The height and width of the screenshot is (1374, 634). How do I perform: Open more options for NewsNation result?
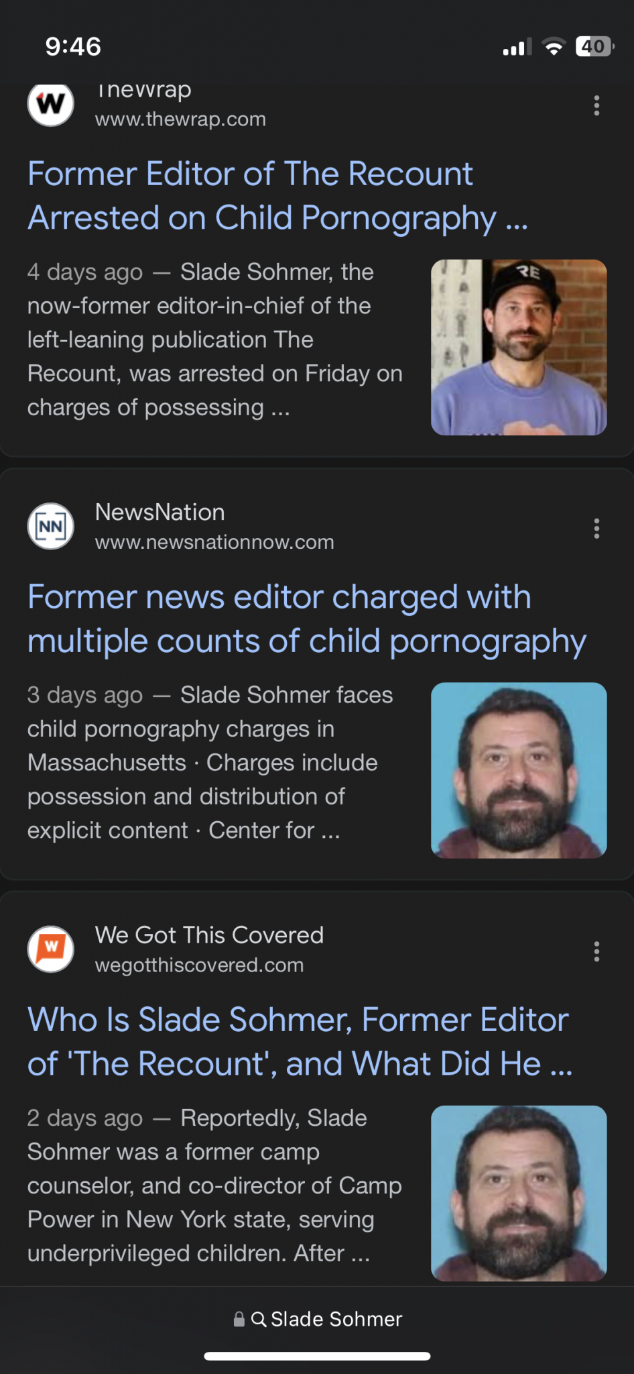[x=596, y=529]
